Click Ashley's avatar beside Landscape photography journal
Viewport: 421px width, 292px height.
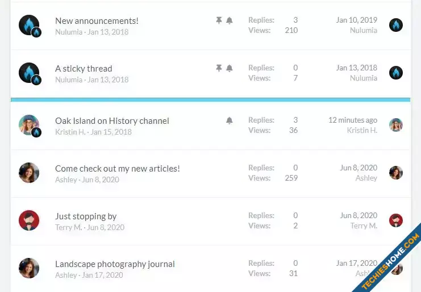point(29,268)
